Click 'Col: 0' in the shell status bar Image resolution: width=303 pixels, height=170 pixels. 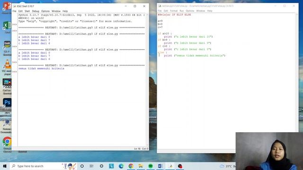145,149
